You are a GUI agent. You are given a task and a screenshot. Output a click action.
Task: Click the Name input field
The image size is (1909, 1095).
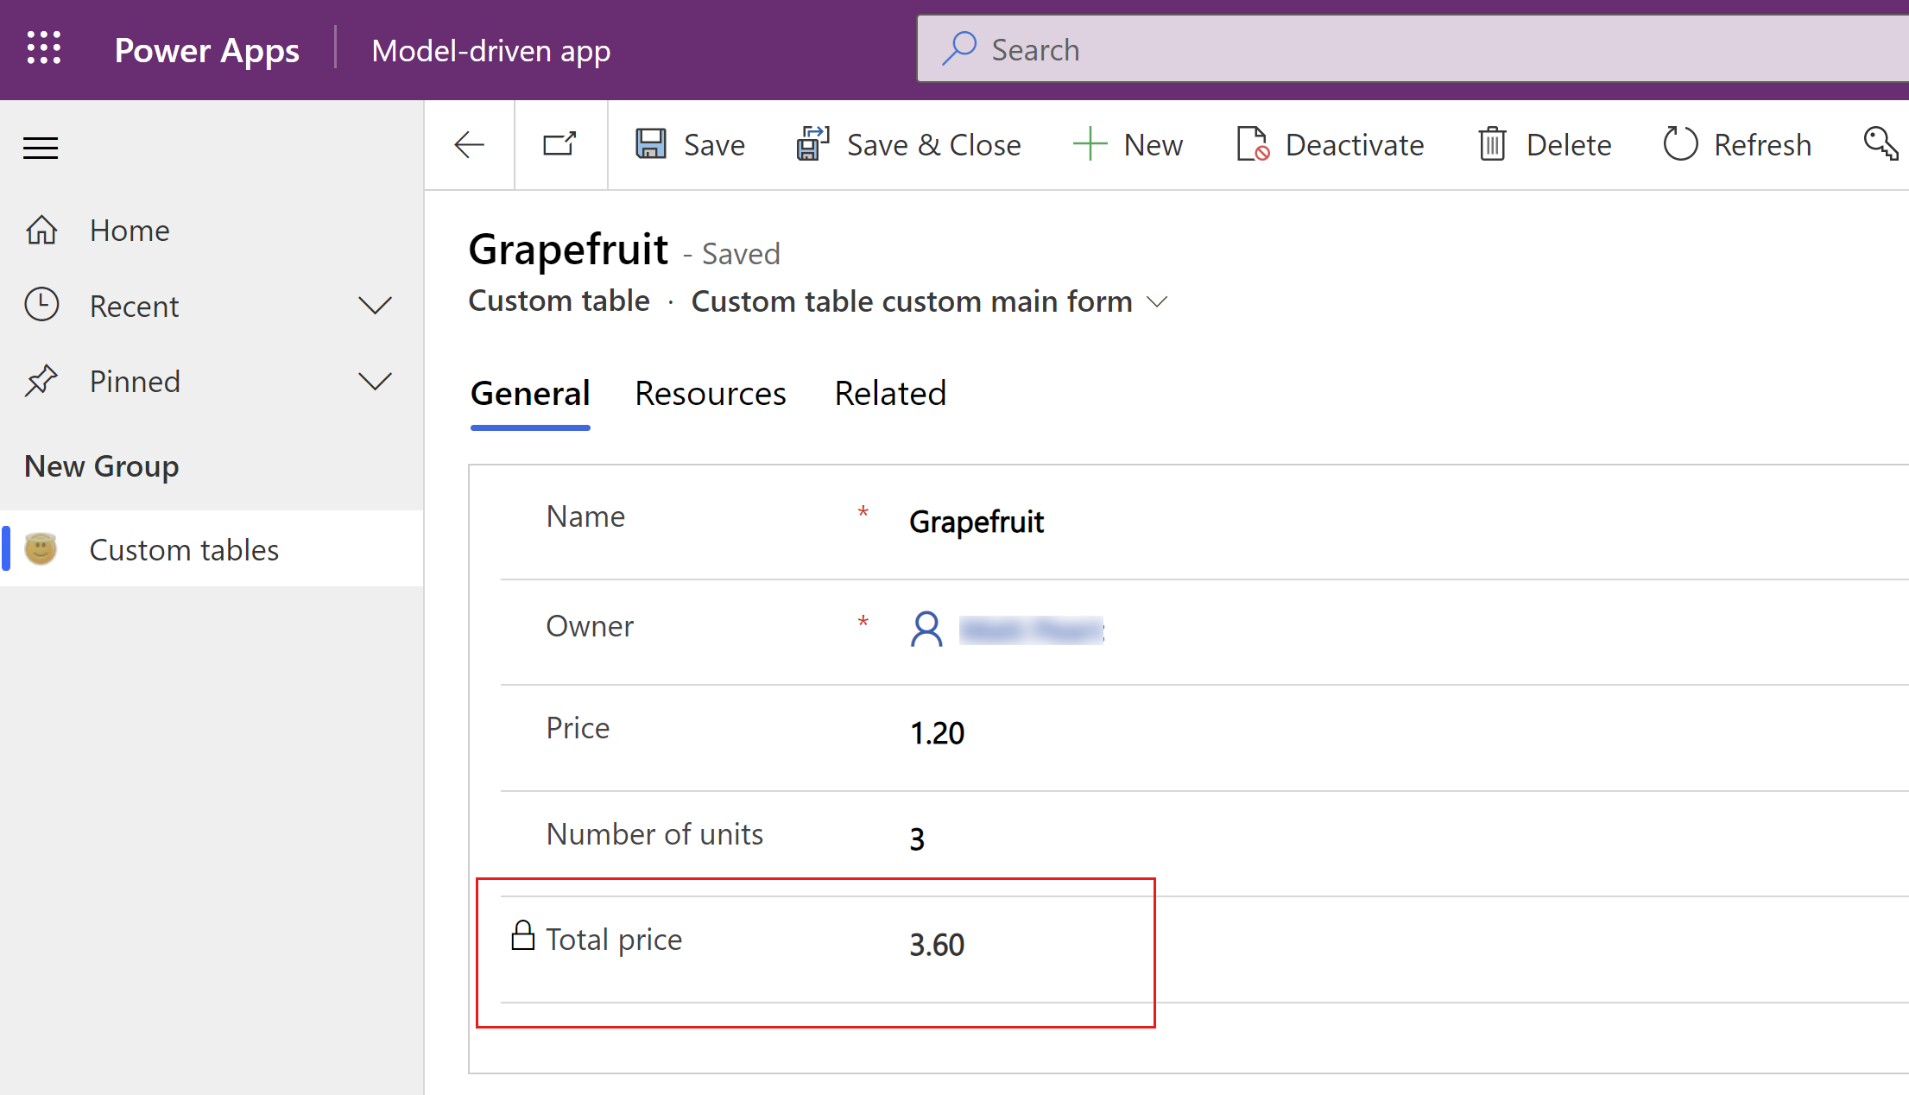974,521
